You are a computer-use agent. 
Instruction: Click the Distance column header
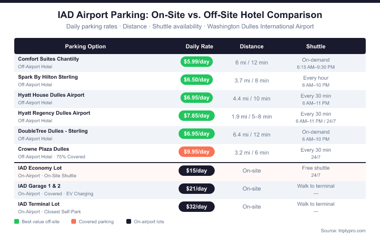(252, 46)
